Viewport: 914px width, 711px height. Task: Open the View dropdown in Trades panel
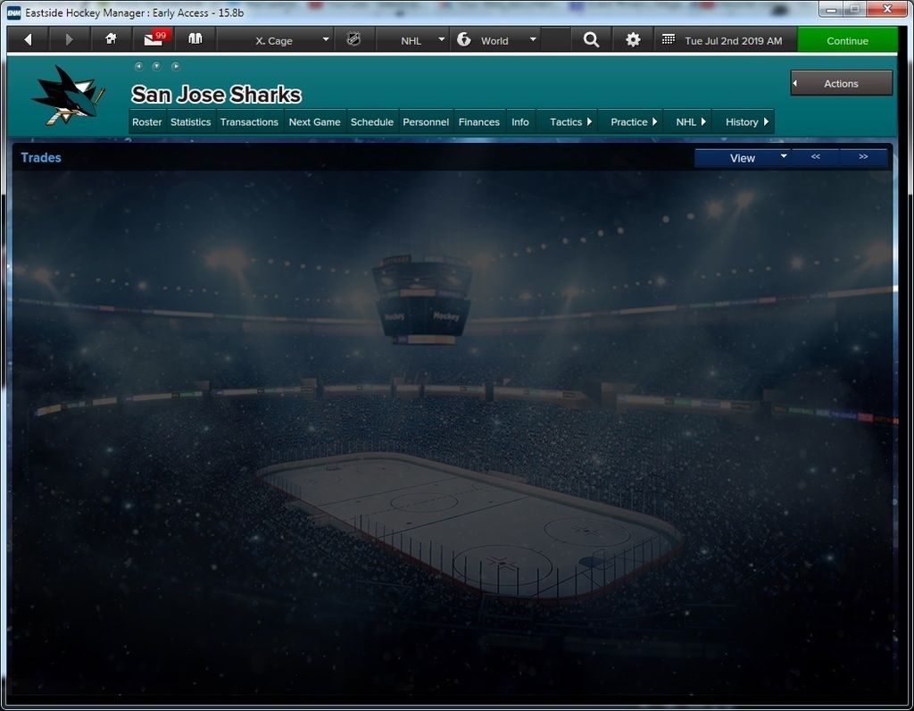pyautogui.click(x=743, y=158)
